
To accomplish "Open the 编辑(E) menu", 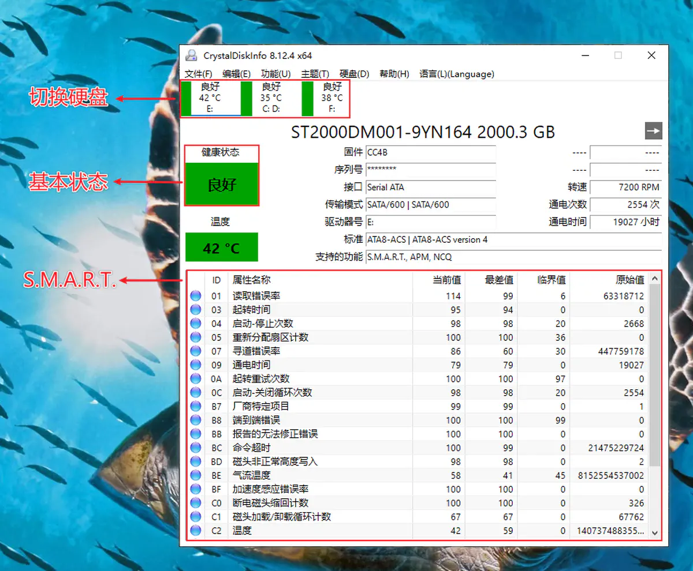I will (237, 74).
